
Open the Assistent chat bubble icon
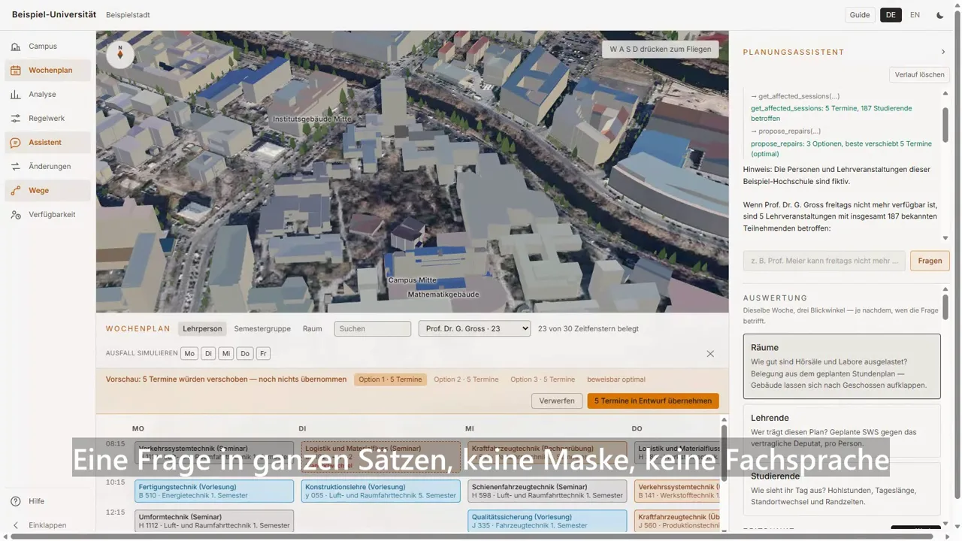[16, 143]
